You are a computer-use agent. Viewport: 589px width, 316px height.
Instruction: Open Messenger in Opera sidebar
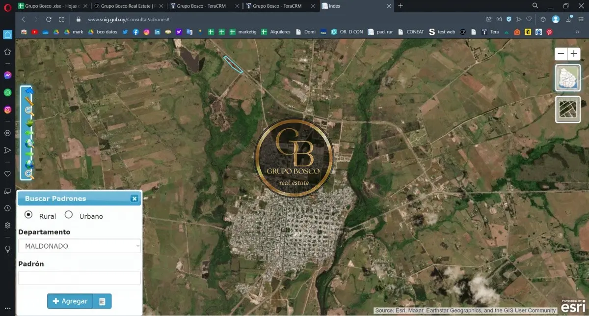(x=7, y=75)
